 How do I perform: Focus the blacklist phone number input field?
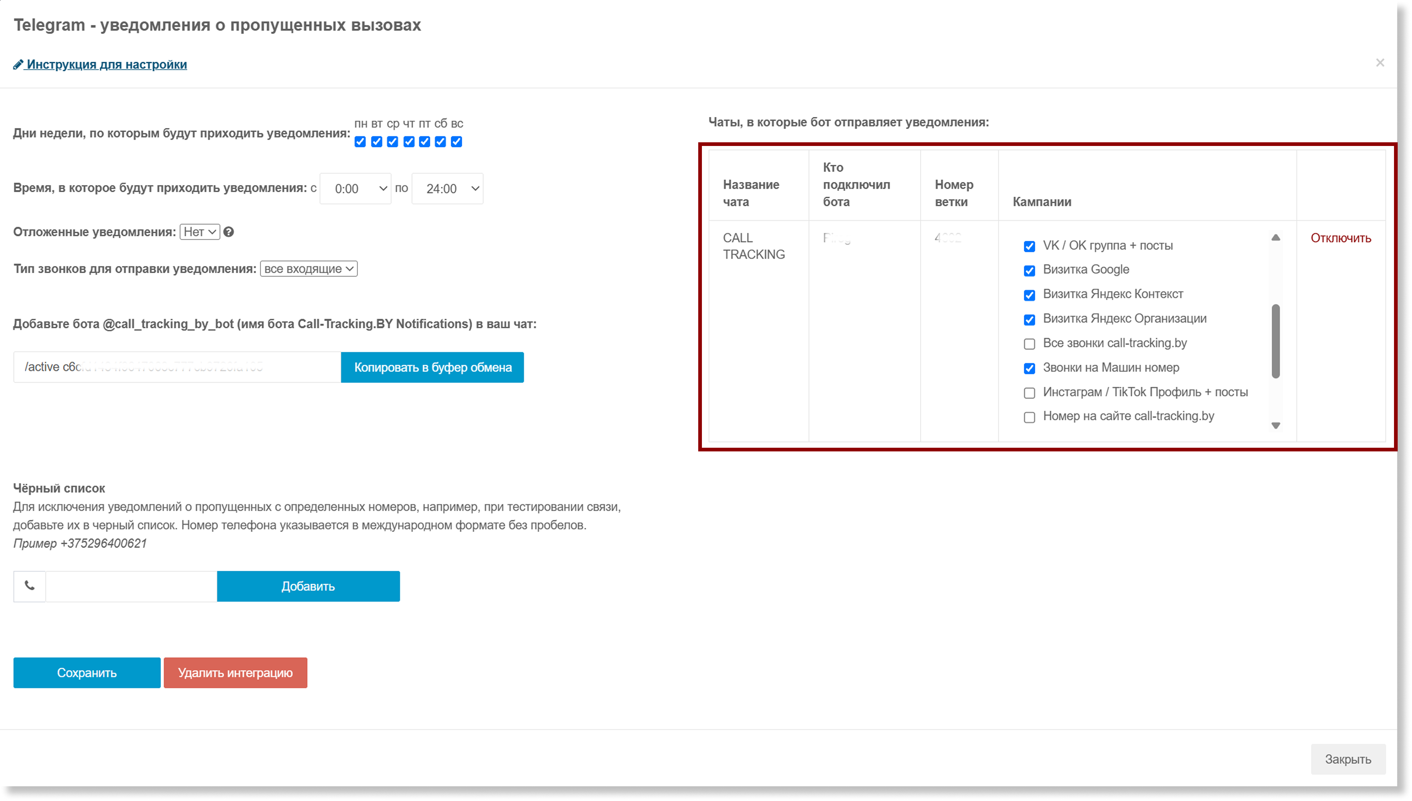click(x=132, y=586)
